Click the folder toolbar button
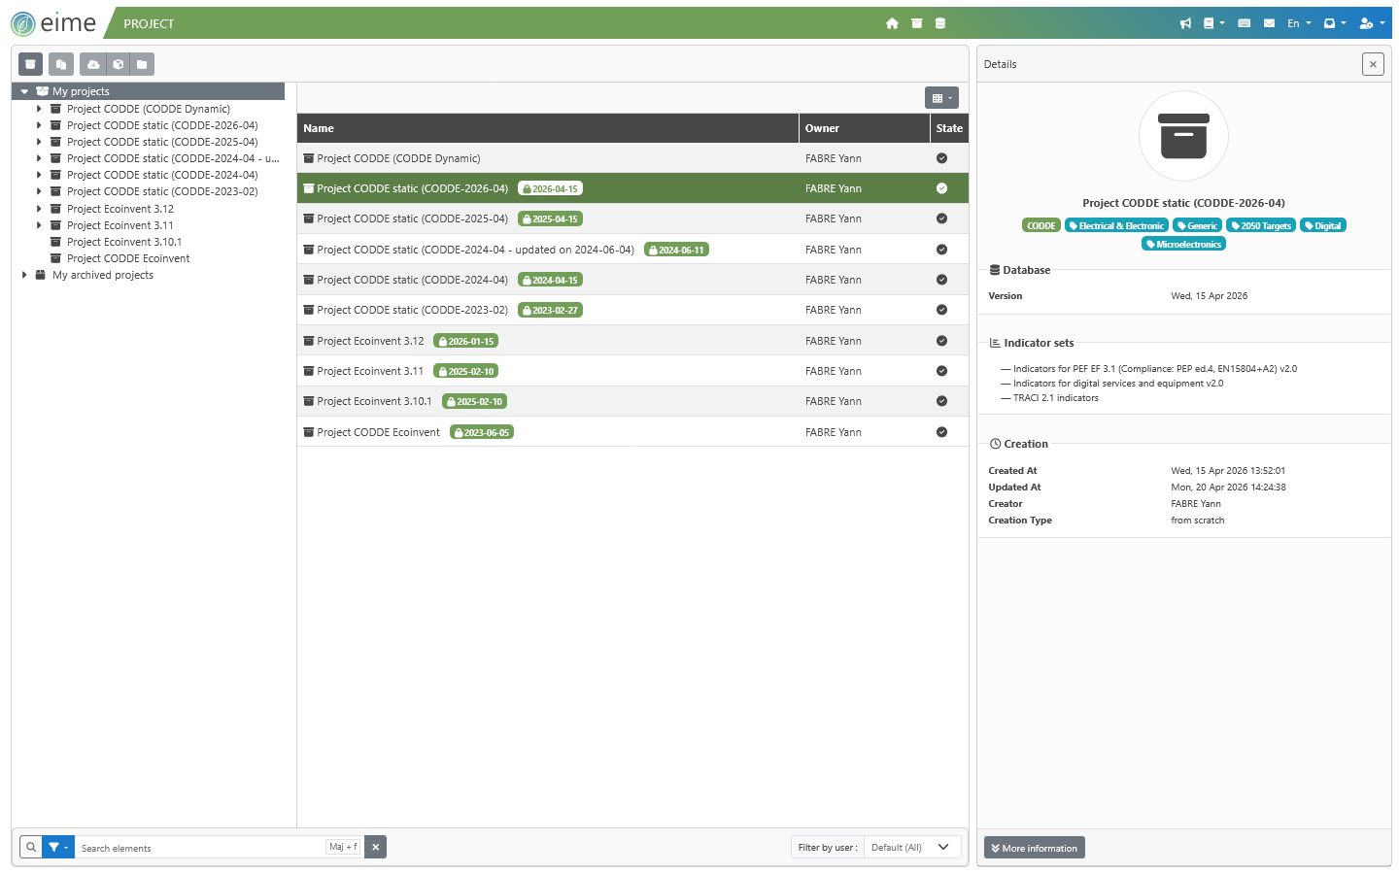 [x=142, y=64]
